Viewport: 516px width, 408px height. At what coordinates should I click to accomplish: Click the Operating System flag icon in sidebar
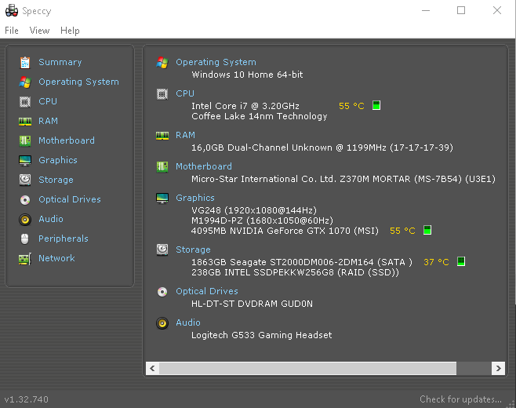coord(25,82)
